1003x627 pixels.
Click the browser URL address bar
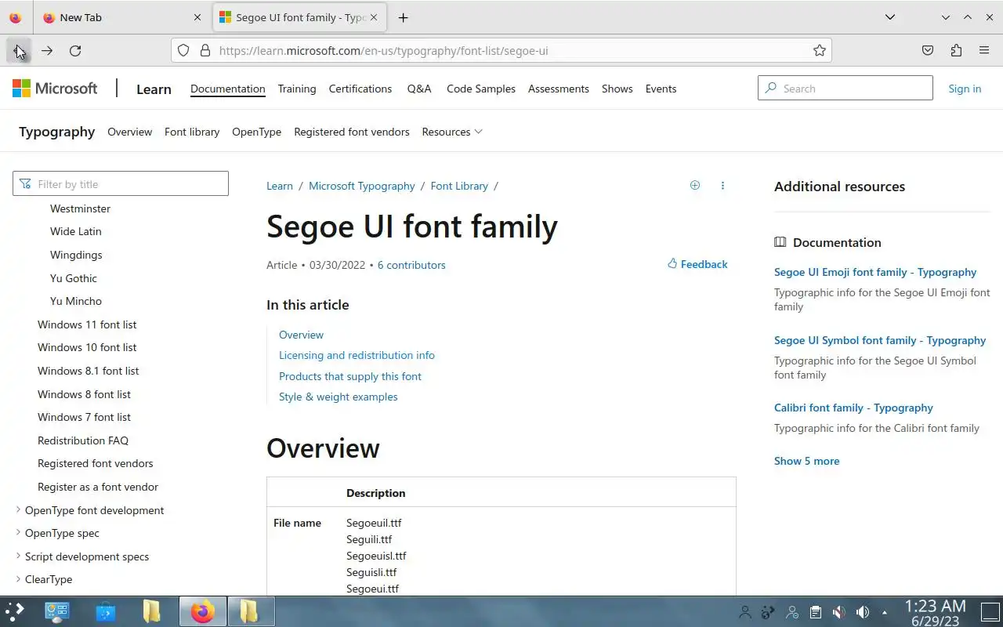[501, 50]
